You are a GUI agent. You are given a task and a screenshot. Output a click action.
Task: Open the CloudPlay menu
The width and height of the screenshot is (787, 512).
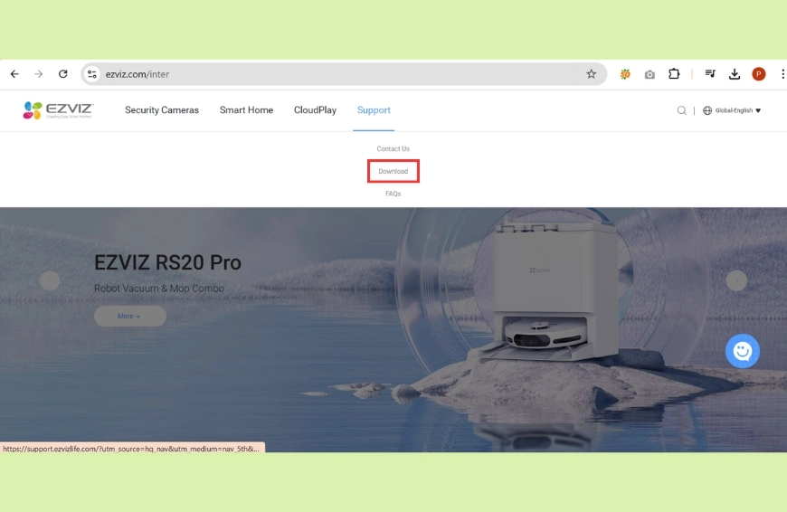coord(315,110)
